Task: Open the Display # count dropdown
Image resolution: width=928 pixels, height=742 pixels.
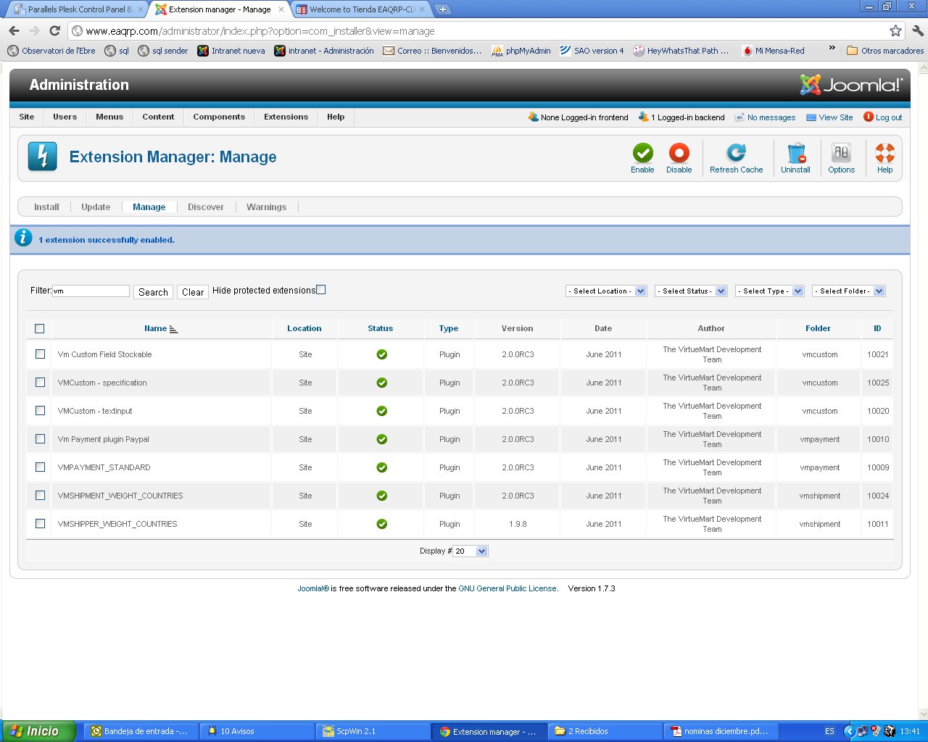Action: click(471, 551)
